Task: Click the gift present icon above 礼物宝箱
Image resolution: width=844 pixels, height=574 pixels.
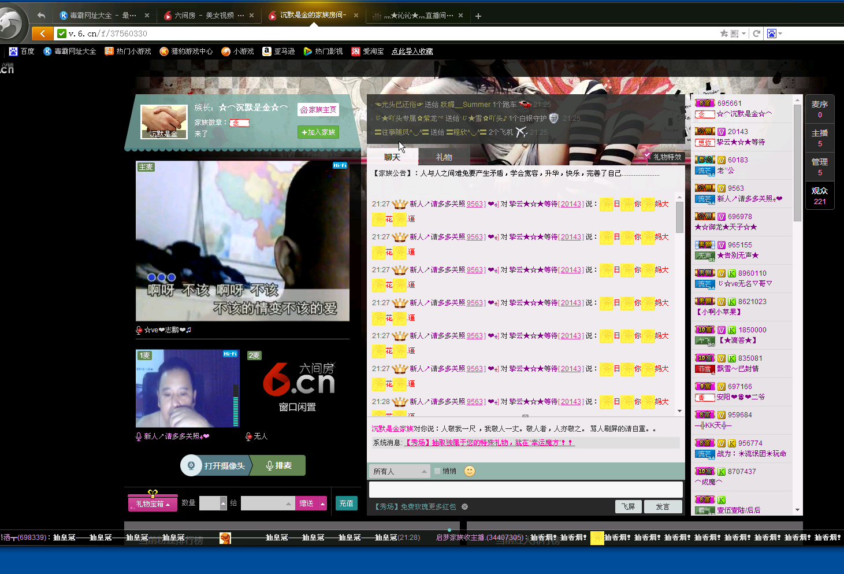Action: tap(153, 493)
